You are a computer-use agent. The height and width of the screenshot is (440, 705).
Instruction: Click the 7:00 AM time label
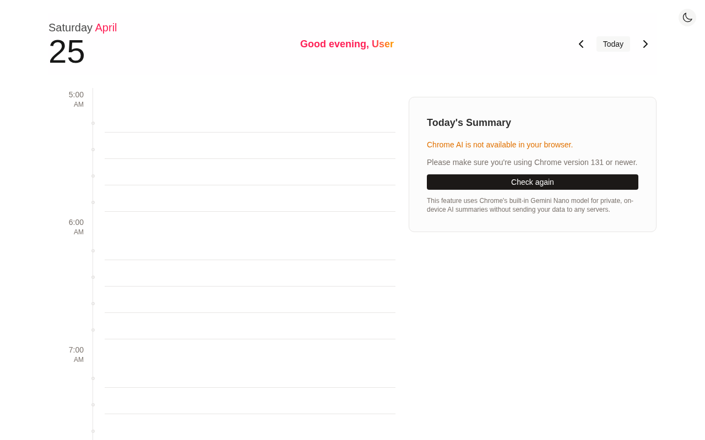pyautogui.click(x=76, y=354)
